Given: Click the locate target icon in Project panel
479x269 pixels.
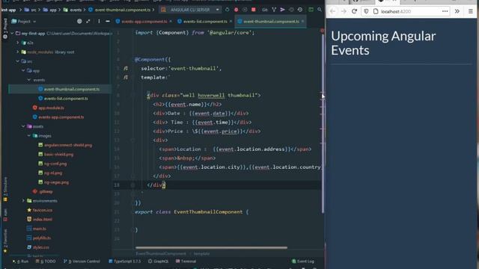Looking at the screenshot, I should coord(79,22).
